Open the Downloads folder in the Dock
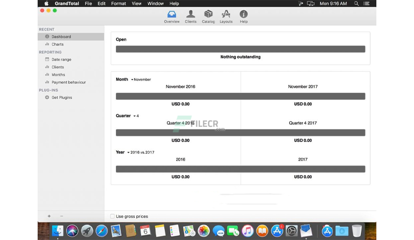The image size is (414, 240). [342, 231]
